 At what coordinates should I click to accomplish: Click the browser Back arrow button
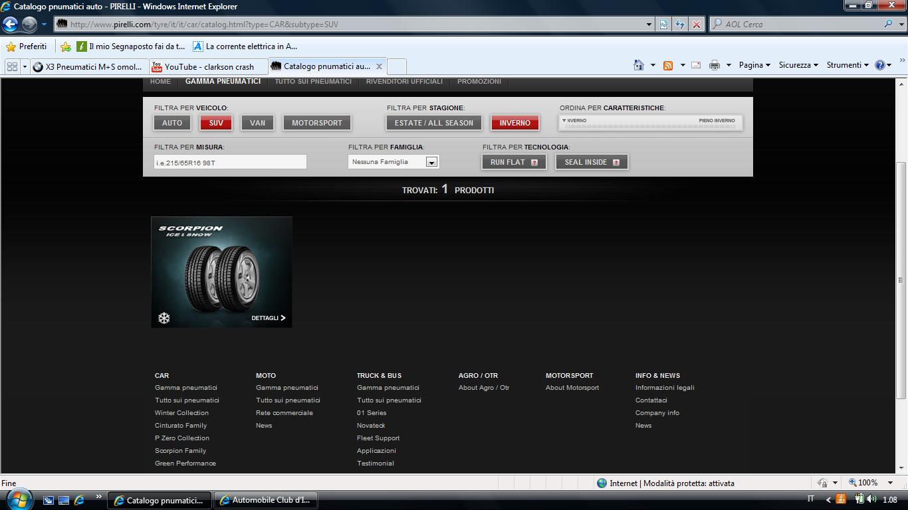[10, 25]
